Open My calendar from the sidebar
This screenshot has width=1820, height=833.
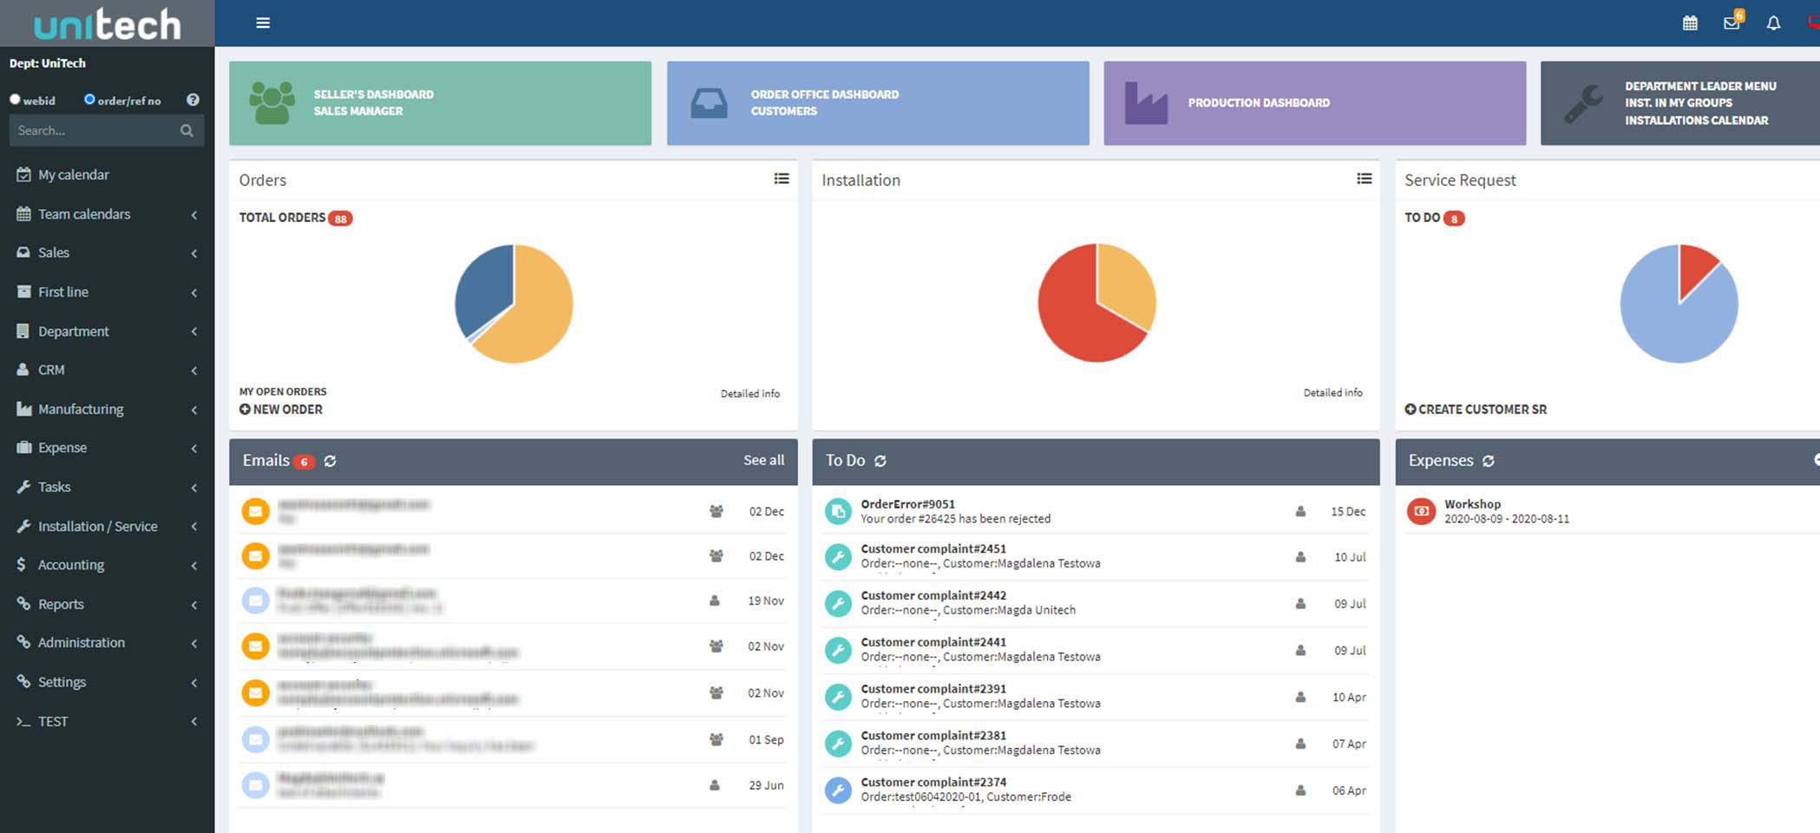pos(74,174)
